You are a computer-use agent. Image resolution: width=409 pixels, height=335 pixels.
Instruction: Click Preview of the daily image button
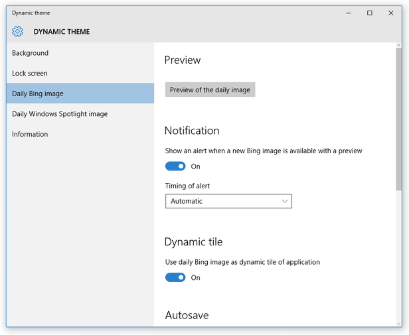pos(210,90)
